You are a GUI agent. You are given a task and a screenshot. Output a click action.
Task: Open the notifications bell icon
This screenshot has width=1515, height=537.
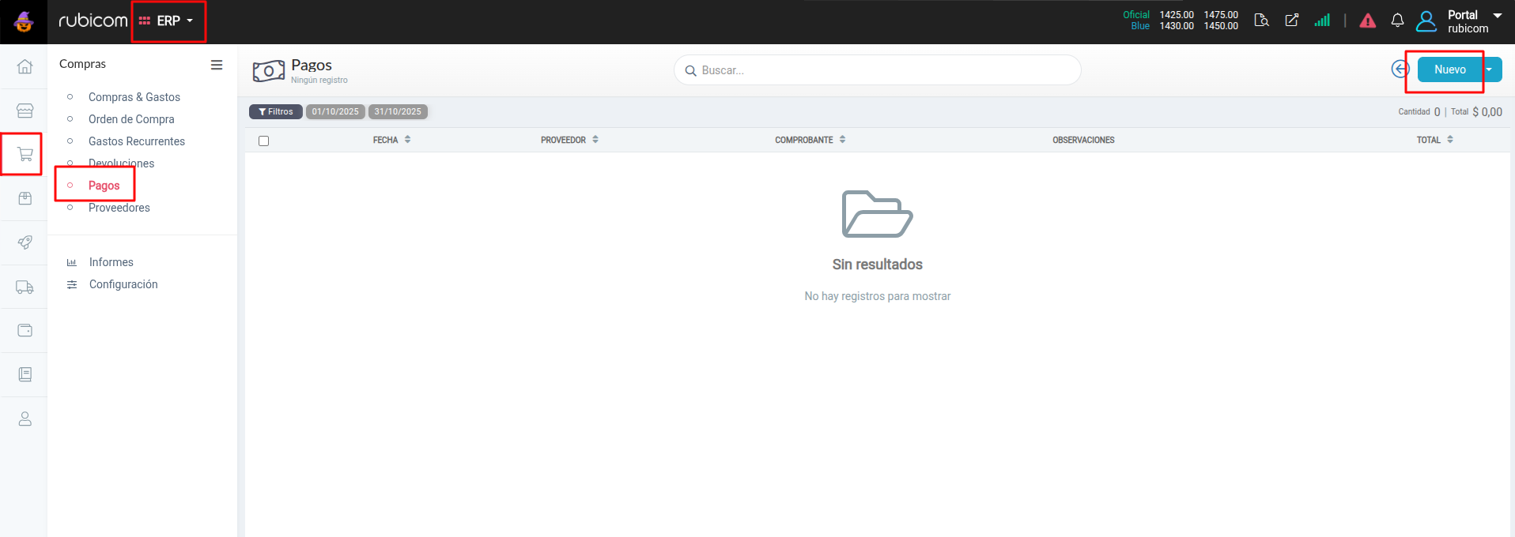pos(1397,21)
